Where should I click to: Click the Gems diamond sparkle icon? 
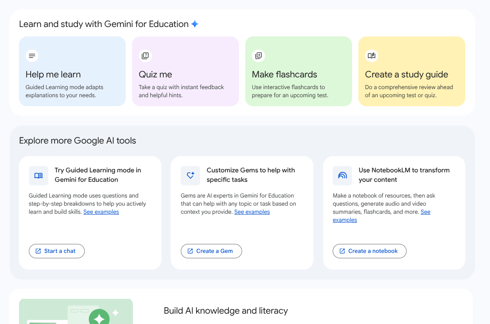pos(190,175)
